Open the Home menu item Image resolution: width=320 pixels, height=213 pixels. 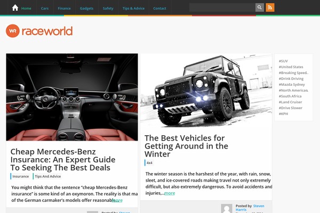pyautogui.click(x=26, y=9)
